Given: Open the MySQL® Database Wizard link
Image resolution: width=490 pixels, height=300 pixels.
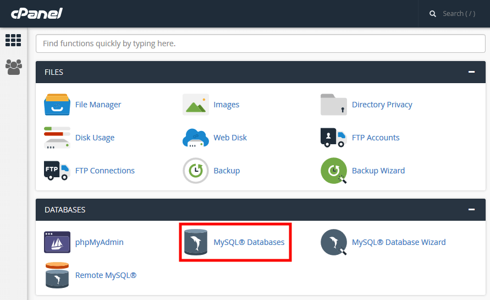Looking at the screenshot, I should point(399,242).
